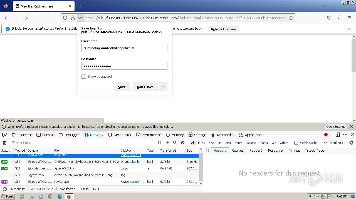This screenshot has width=356, height=200.
Task: Click Open Settings in the devtools notice
Action: (x=336, y=127)
